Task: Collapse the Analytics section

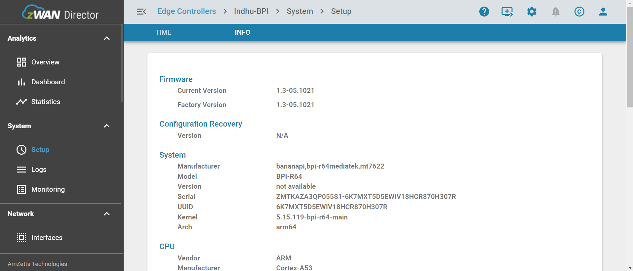Action: click(x=106, y=38)
